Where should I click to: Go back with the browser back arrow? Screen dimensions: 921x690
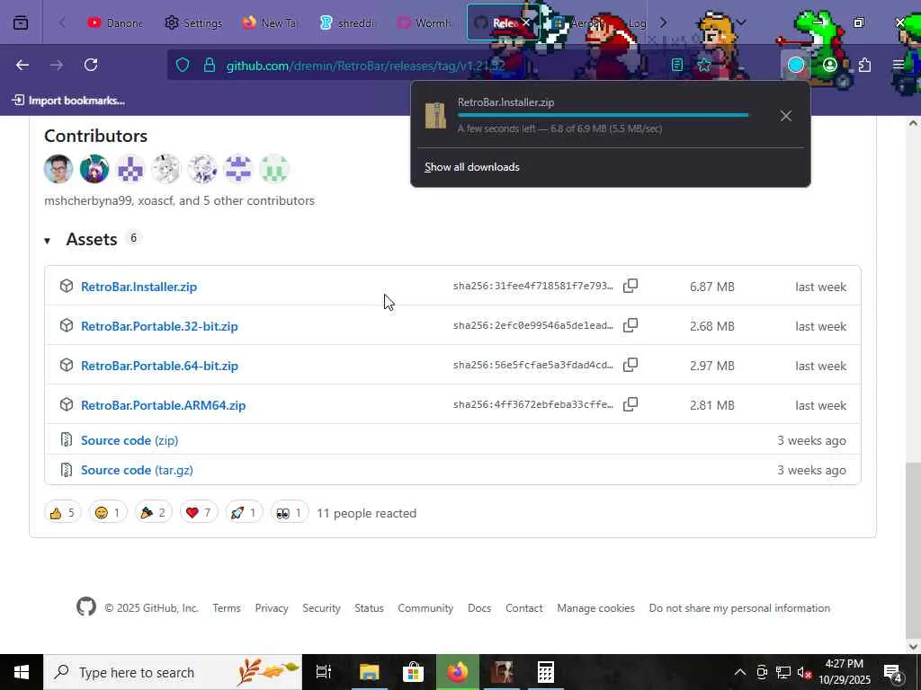coord(22,65)
